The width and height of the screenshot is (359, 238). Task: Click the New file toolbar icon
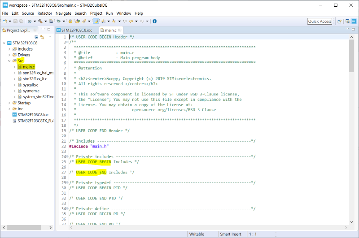click(x=4, y=21)
